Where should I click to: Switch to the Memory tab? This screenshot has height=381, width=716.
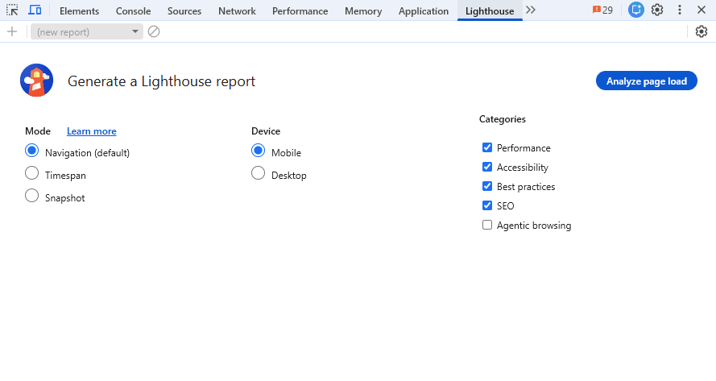point(363,11)
